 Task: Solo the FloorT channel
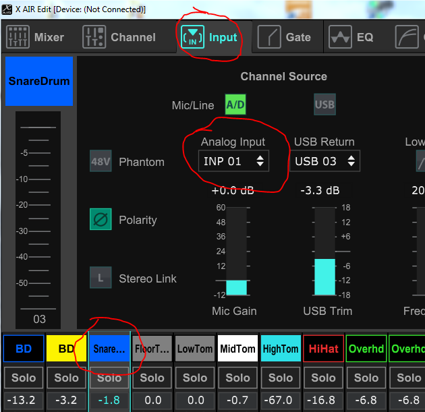click(x=152, y=378)
